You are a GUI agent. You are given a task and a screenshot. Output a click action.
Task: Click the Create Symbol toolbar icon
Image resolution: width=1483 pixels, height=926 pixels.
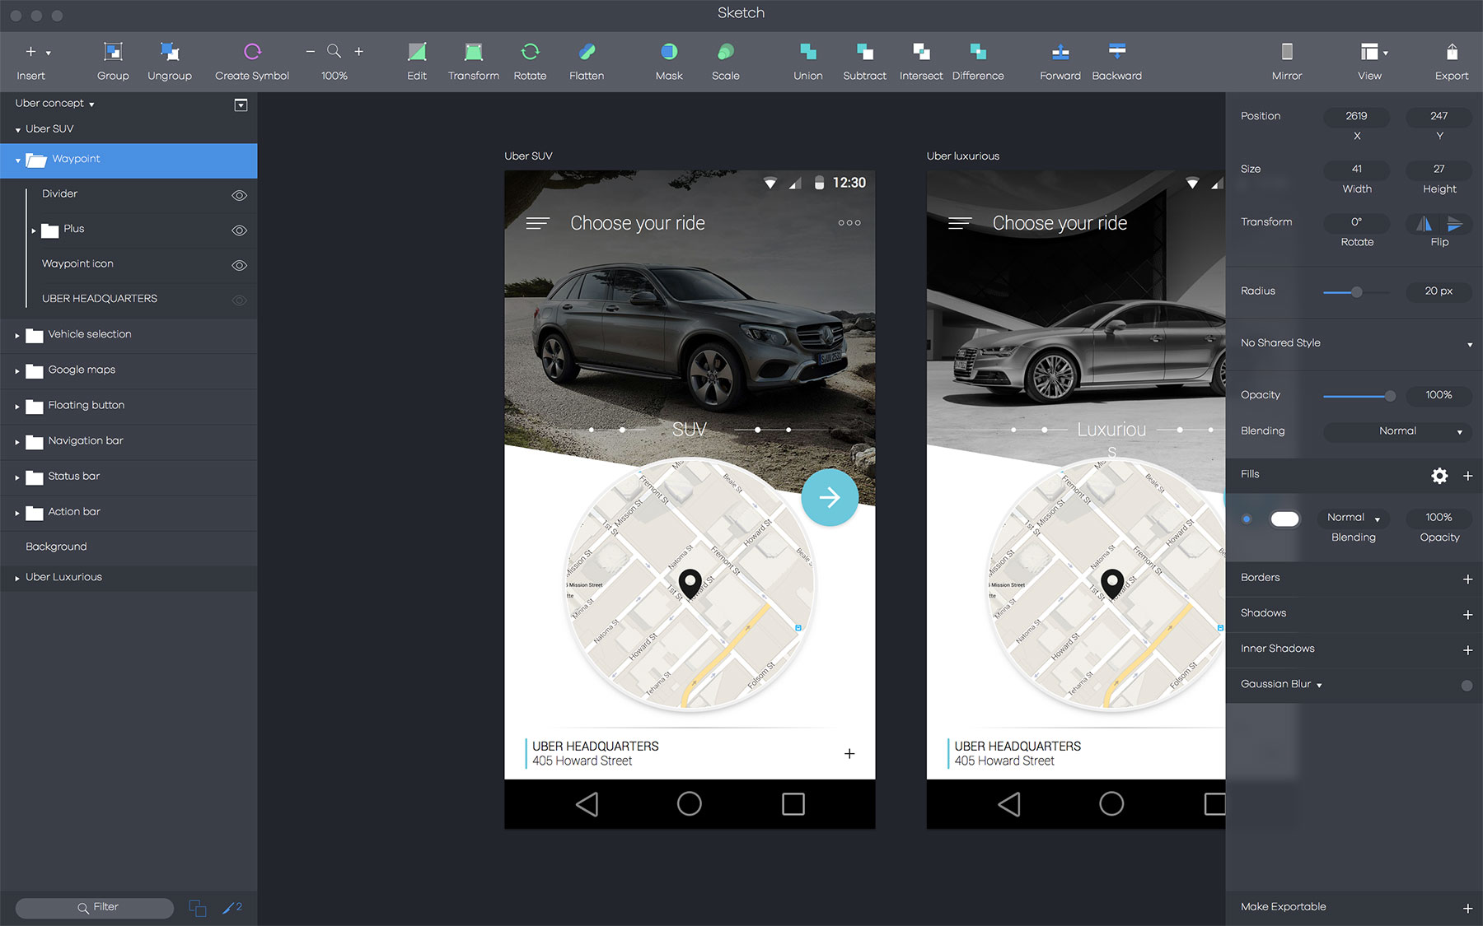click(x=252, y=52)
